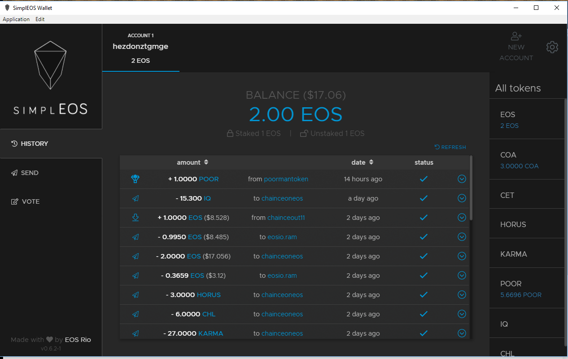Click the status checkmark for -2.0000 EOS row
The height and width of the screenshot is (359, 568).
point(424,256)
